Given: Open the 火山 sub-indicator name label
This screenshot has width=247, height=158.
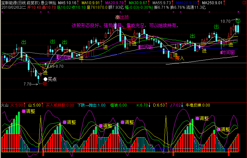Looking at the screenshot, I should pos(5,105).
